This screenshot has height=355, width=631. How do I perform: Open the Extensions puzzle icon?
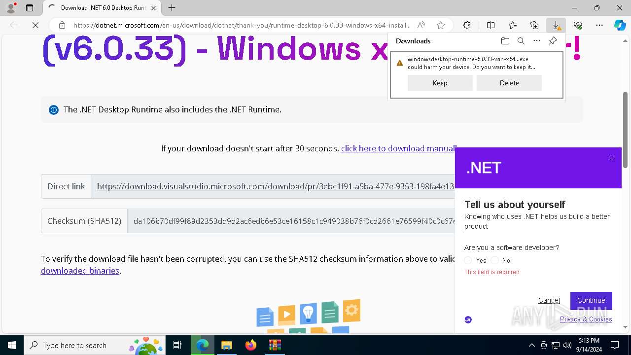tap(467, 25)
